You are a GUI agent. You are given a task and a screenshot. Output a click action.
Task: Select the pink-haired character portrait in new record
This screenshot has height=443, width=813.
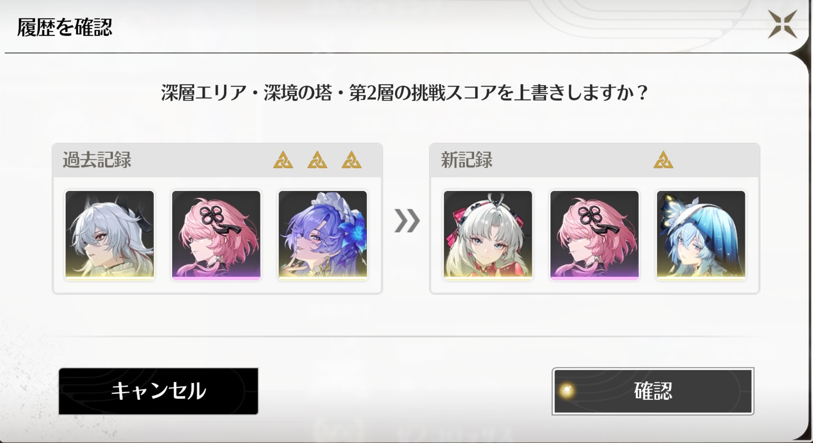tap(594, 235)
